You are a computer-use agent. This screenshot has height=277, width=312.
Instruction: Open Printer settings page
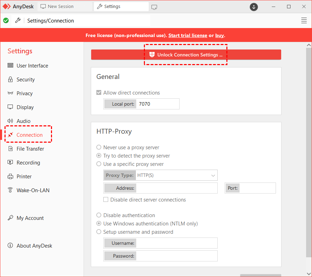pyautogui.click(x=24, y=177)
